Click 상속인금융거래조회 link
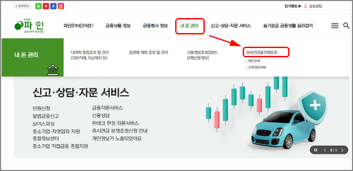353x171 pixels. point(262,52)
